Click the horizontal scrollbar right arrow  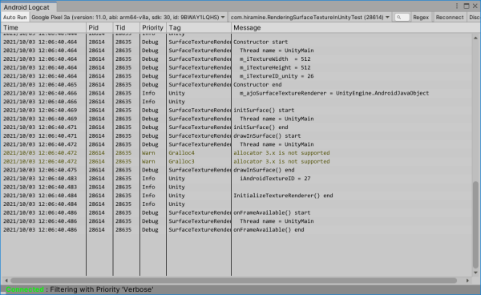point(467,281)
